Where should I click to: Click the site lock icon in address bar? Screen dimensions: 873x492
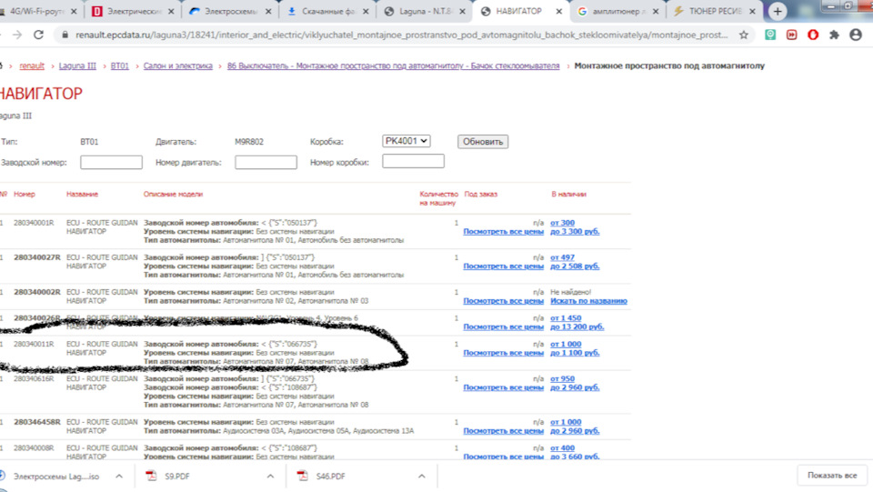point(65,35)
